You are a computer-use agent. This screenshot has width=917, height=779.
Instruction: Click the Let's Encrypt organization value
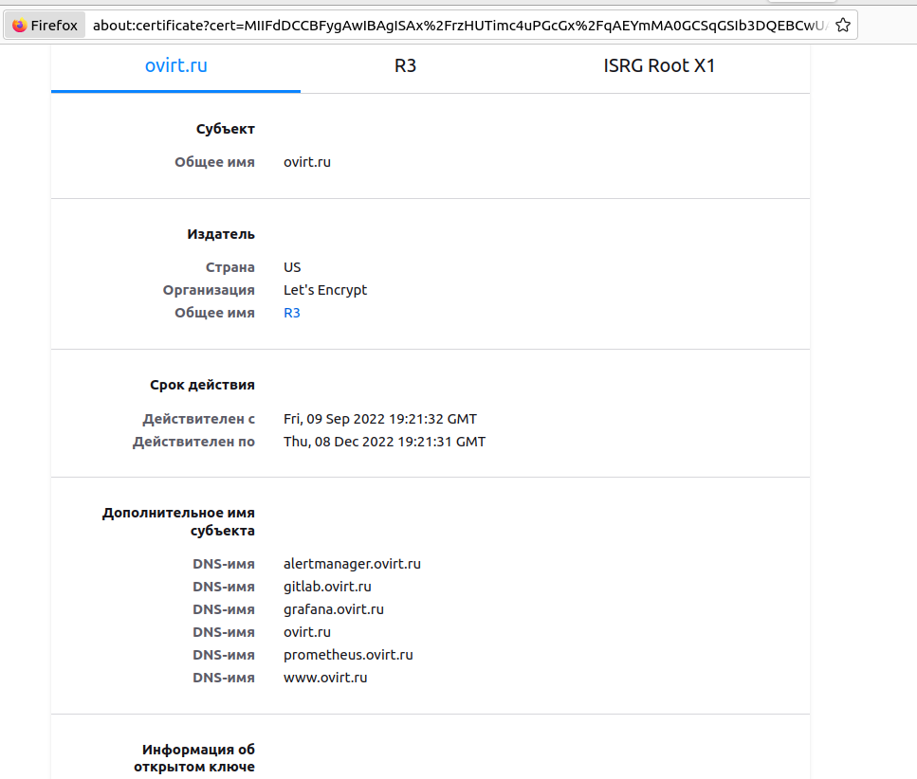325,290
